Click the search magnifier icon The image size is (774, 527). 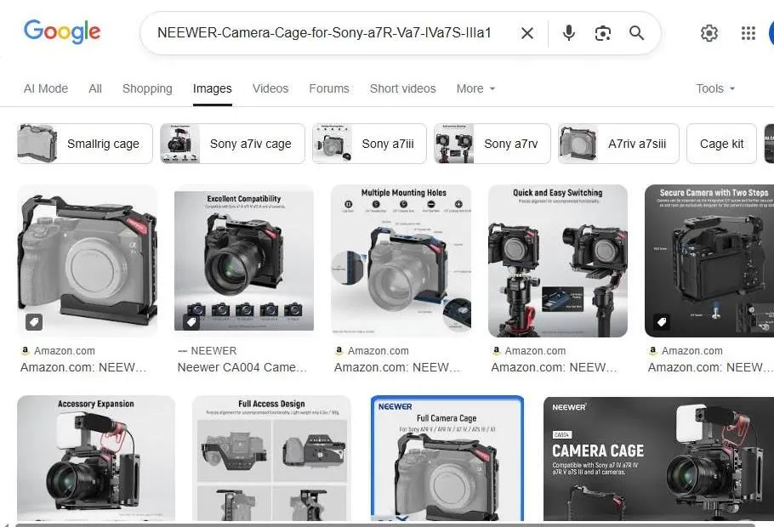pyautogui.click(x=636, y=33)
